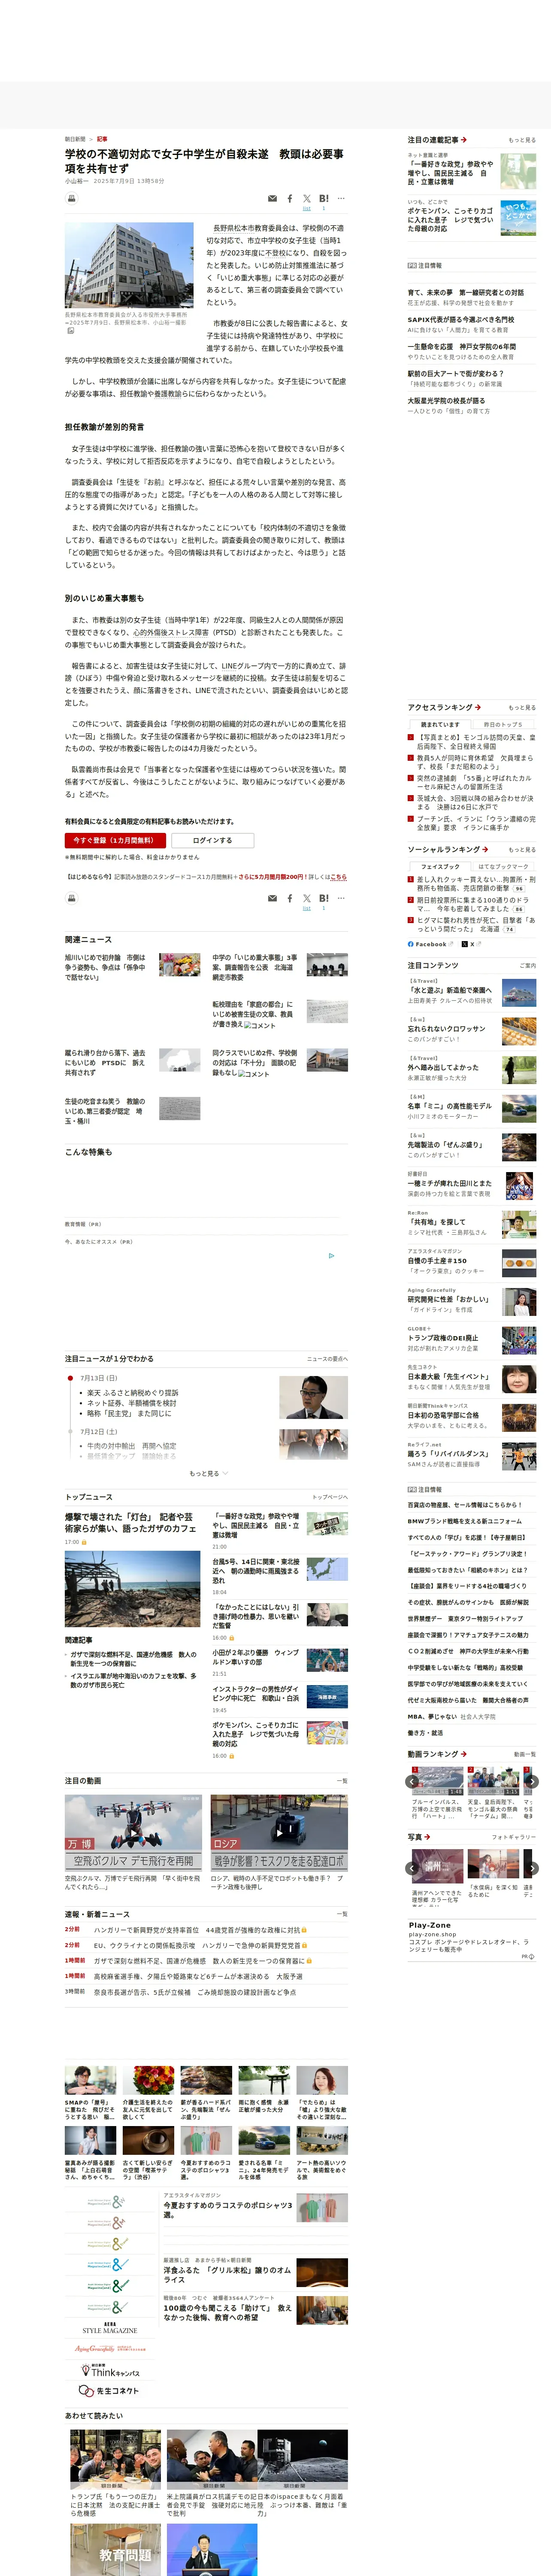Expand もっと見る under 1分でわかる list
The image size is (551, 2576).
(208, 1473)
